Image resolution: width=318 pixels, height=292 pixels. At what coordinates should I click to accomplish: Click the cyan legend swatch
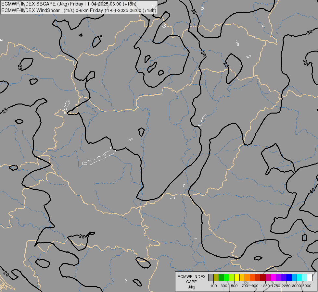[299, 277]
